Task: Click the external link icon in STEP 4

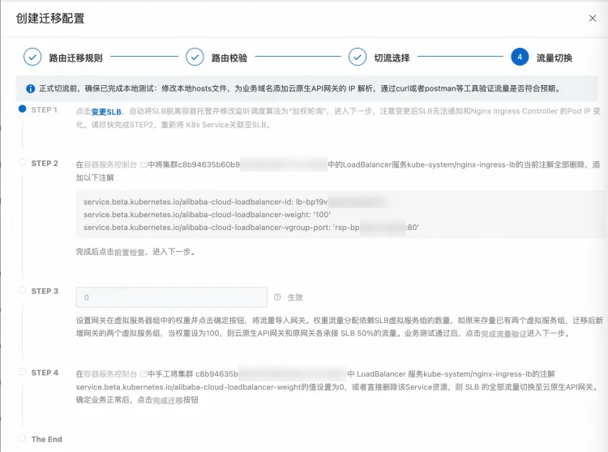Action: 143,374
